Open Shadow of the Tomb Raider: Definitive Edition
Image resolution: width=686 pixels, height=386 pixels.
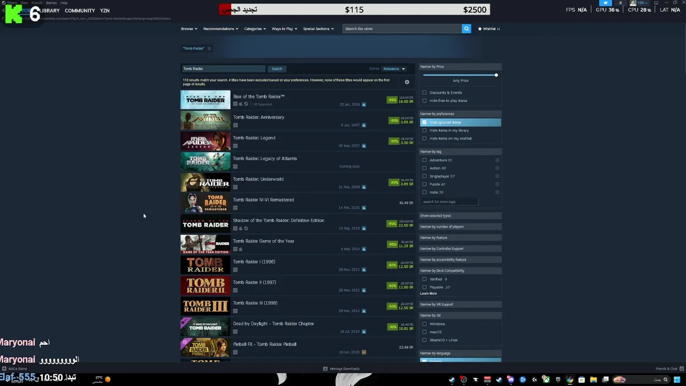(297, 224)
